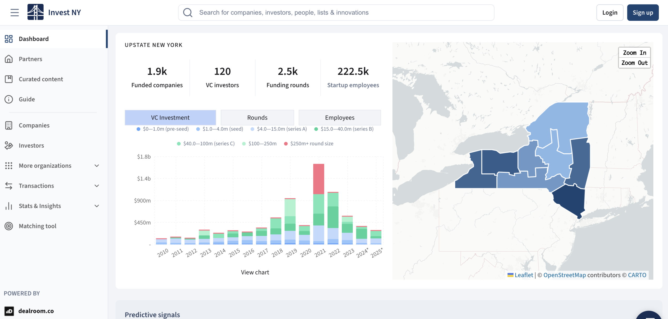
Task: Open the CARTO attribution link
Action: pyautogui.click(x=637, y=275)
